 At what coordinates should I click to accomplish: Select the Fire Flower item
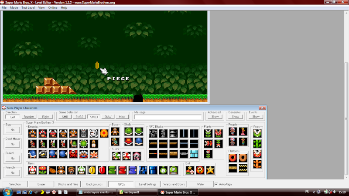[x=42, y=170]
